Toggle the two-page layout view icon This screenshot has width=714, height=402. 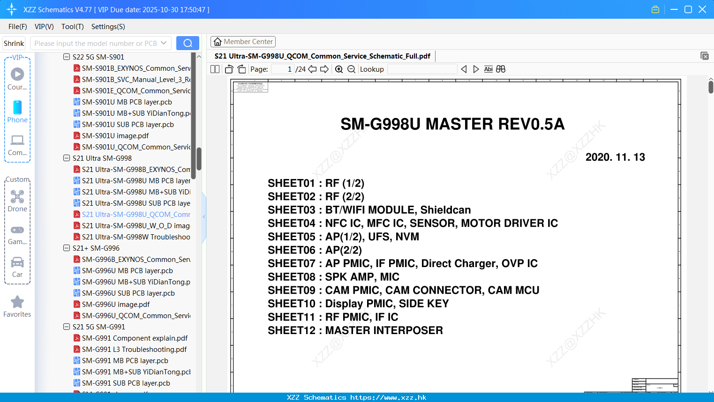[x=215, y=69]
